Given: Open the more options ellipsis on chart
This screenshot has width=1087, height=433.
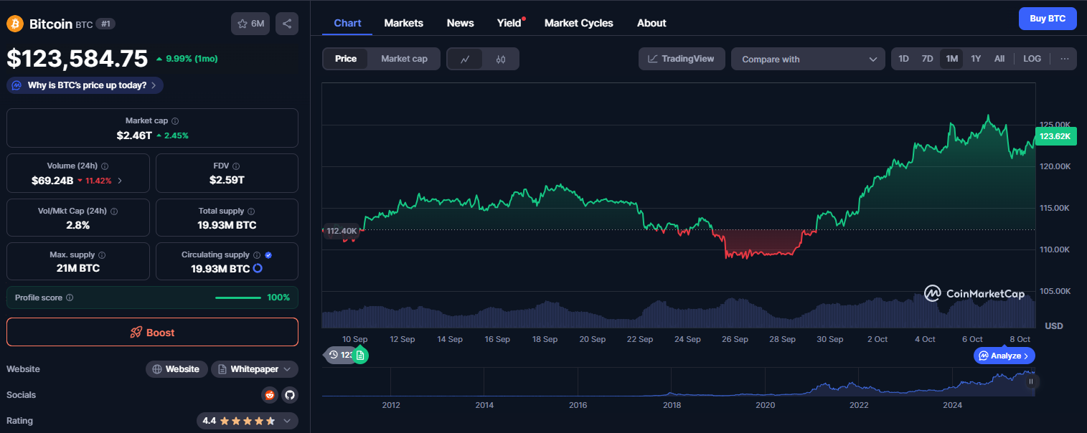Looking at the screenshot, I should [x=1064, y=59].
